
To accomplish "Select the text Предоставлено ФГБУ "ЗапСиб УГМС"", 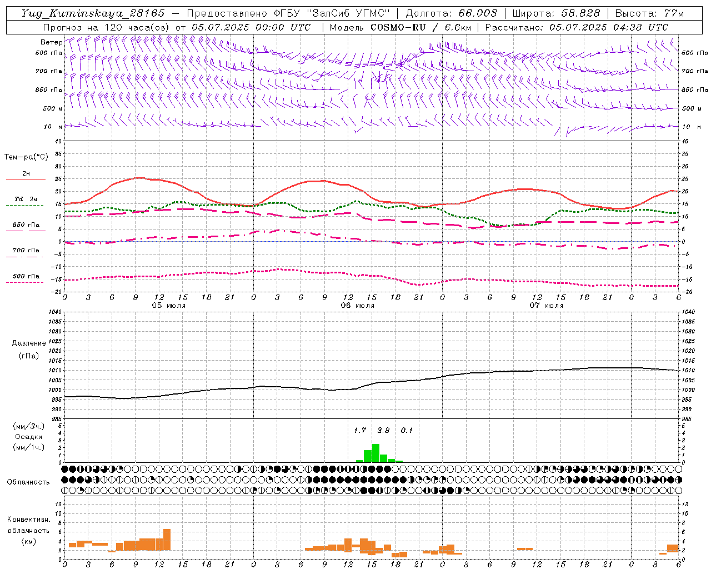I will (288, 13).
